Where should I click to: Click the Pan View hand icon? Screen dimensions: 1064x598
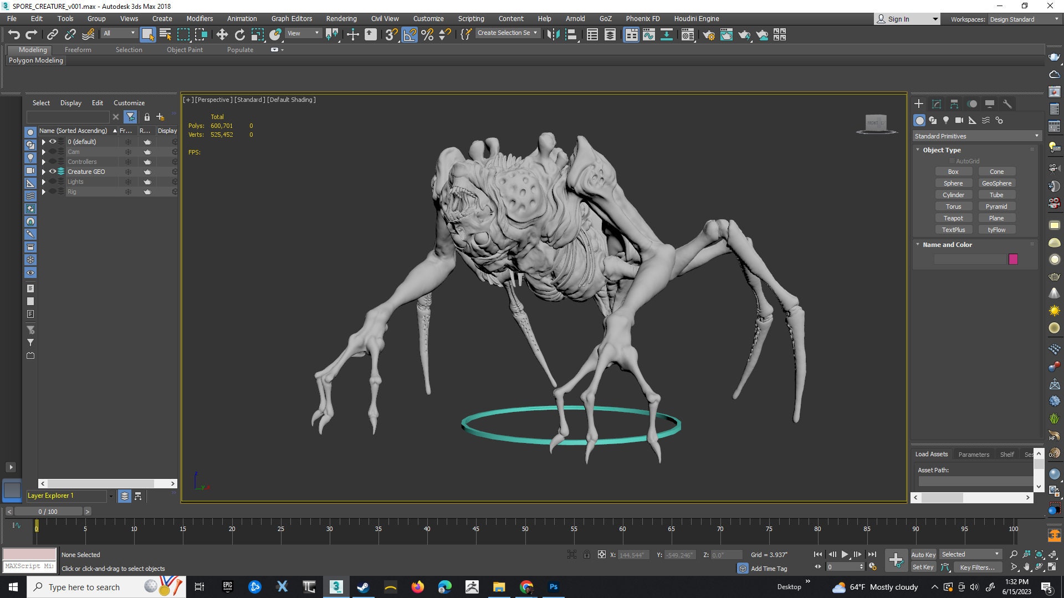[1027, 568]
